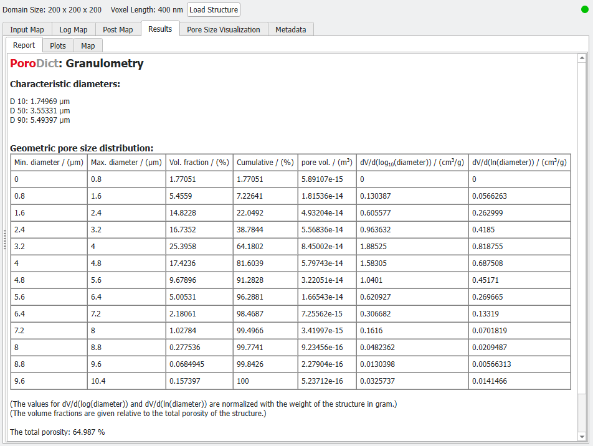The height and width of the screenshot is (446, 593).
Task: Click the Max. diameter column header
Action: 126,163
